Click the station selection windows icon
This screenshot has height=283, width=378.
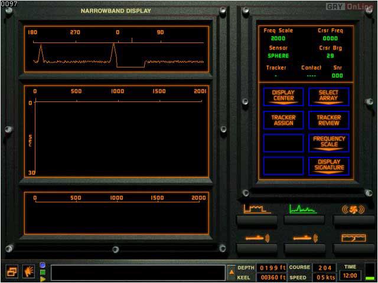pyautogui.click(x=12, y=272)
